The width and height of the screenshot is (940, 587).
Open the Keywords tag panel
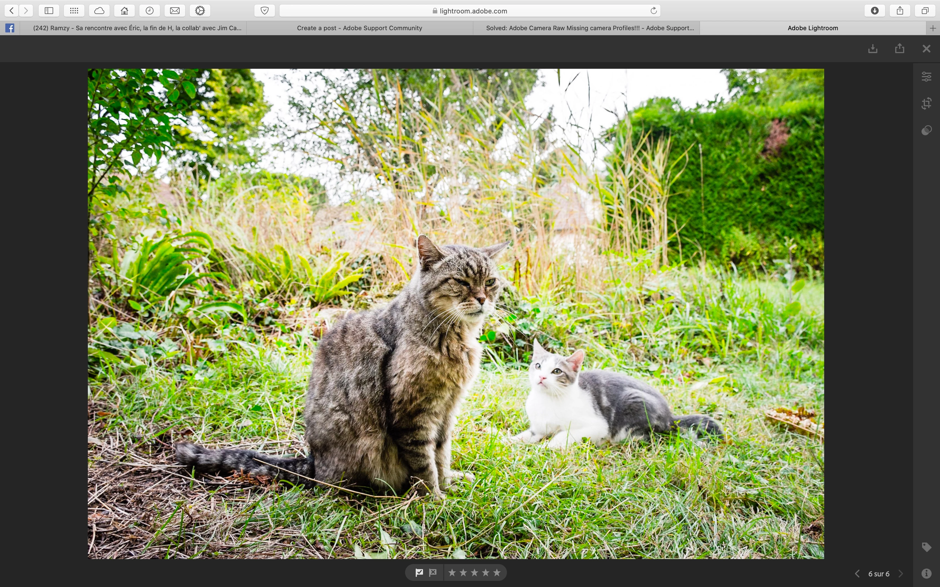pyautogui.click(x=926, y=547)
